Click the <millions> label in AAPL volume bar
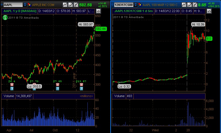The image size is (221, 133). tap(86, 96)
